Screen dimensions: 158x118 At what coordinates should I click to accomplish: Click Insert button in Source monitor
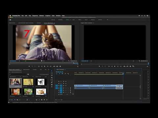click(54, 66)
